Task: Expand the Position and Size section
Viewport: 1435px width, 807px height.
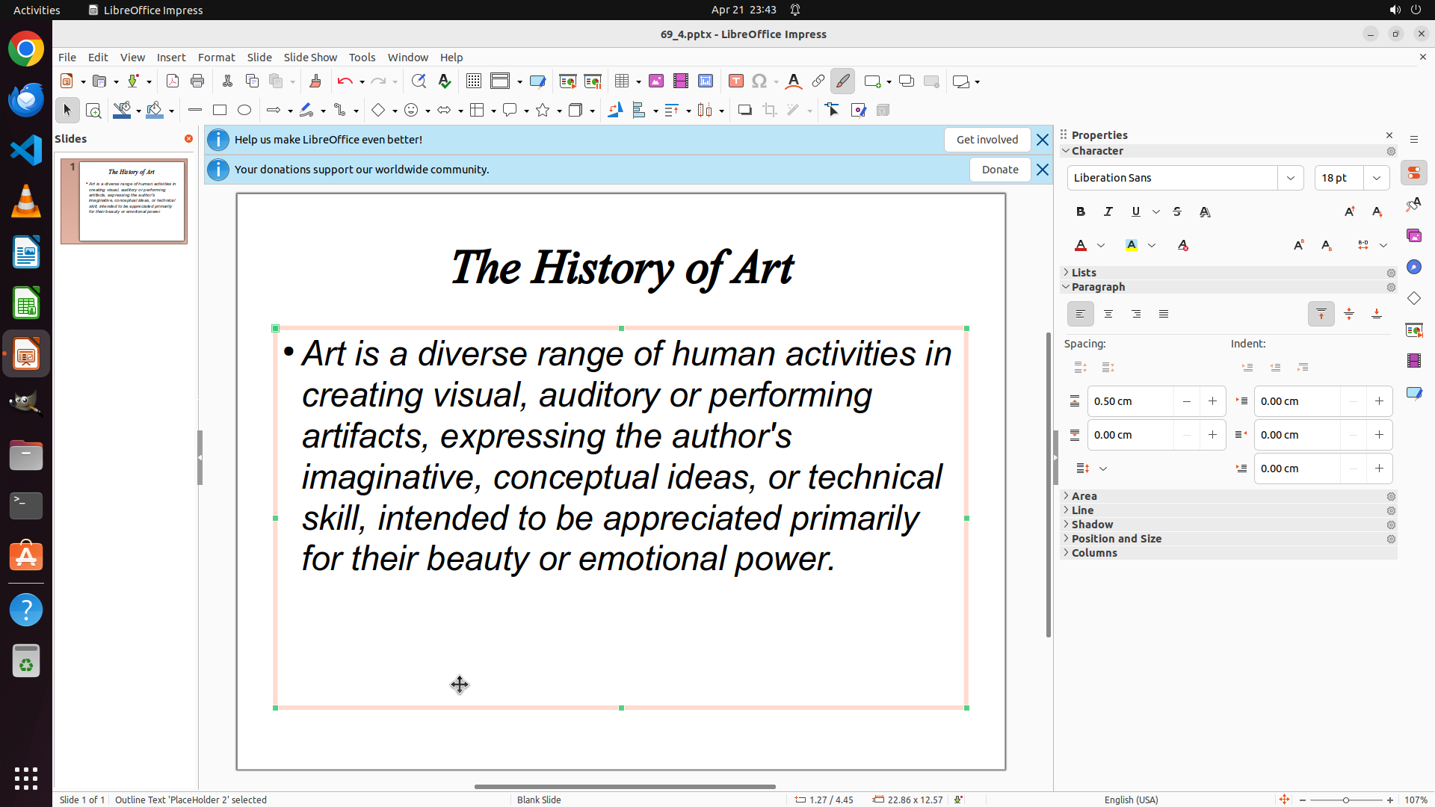Action: (x=1116, y=539)
